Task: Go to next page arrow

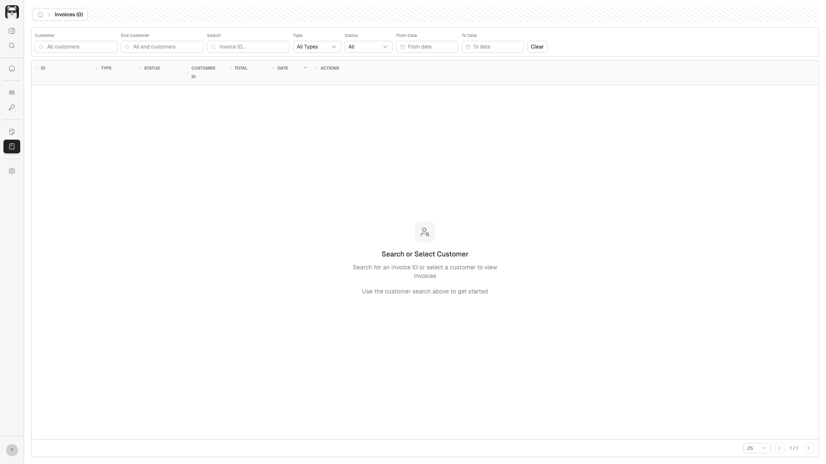Action: click(808, 448)
